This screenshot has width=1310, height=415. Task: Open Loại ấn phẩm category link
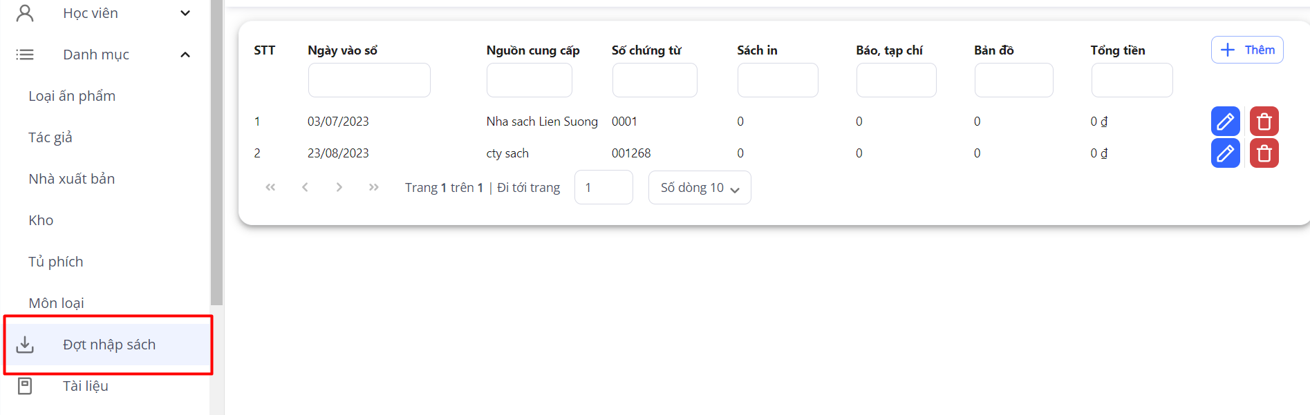pos(72,96)
